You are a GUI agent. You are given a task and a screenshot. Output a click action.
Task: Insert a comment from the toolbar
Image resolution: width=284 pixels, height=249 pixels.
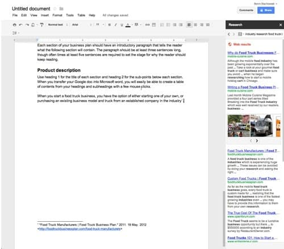(154, 25)
